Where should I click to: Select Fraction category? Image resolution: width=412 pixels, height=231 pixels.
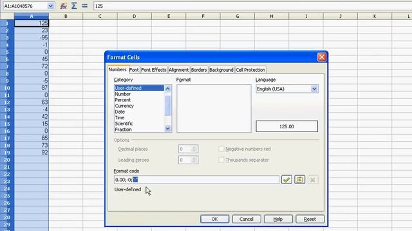pos(139,130)
